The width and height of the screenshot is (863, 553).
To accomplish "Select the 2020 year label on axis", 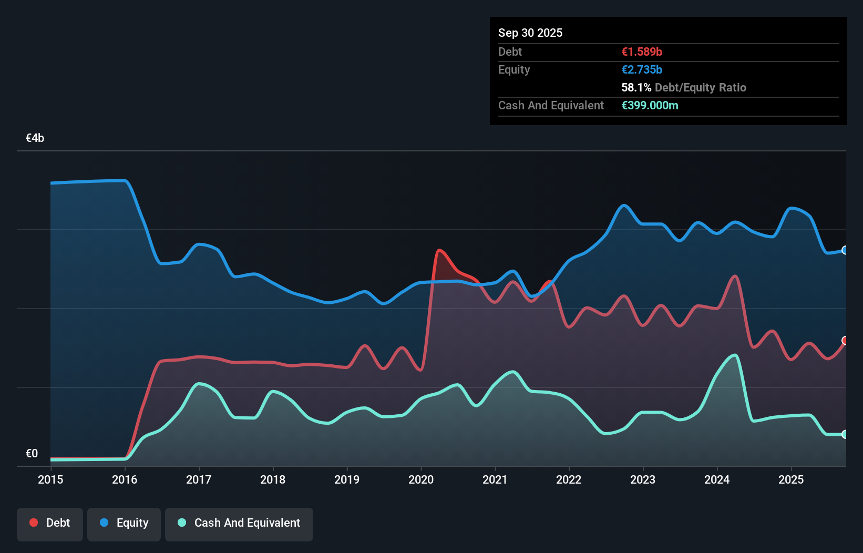I will (421, 479).
